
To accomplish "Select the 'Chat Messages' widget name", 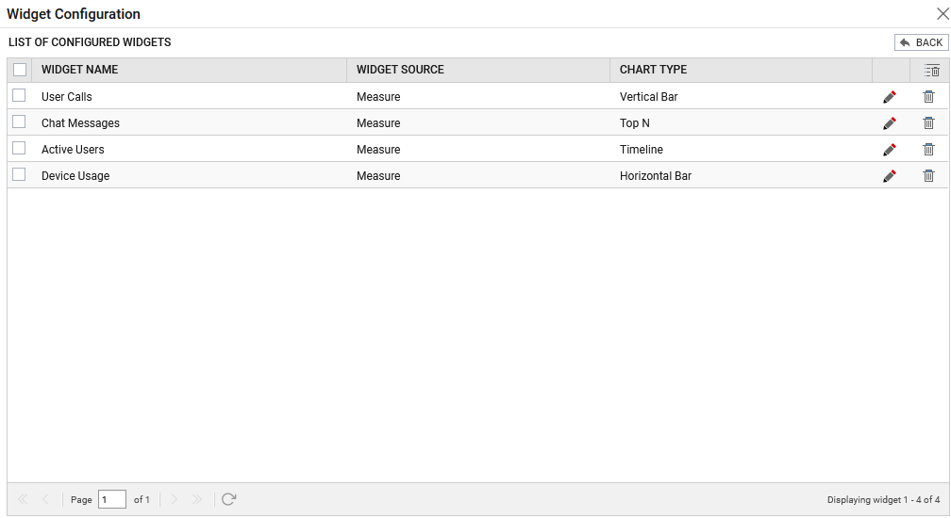I will (x=81, y=123).
